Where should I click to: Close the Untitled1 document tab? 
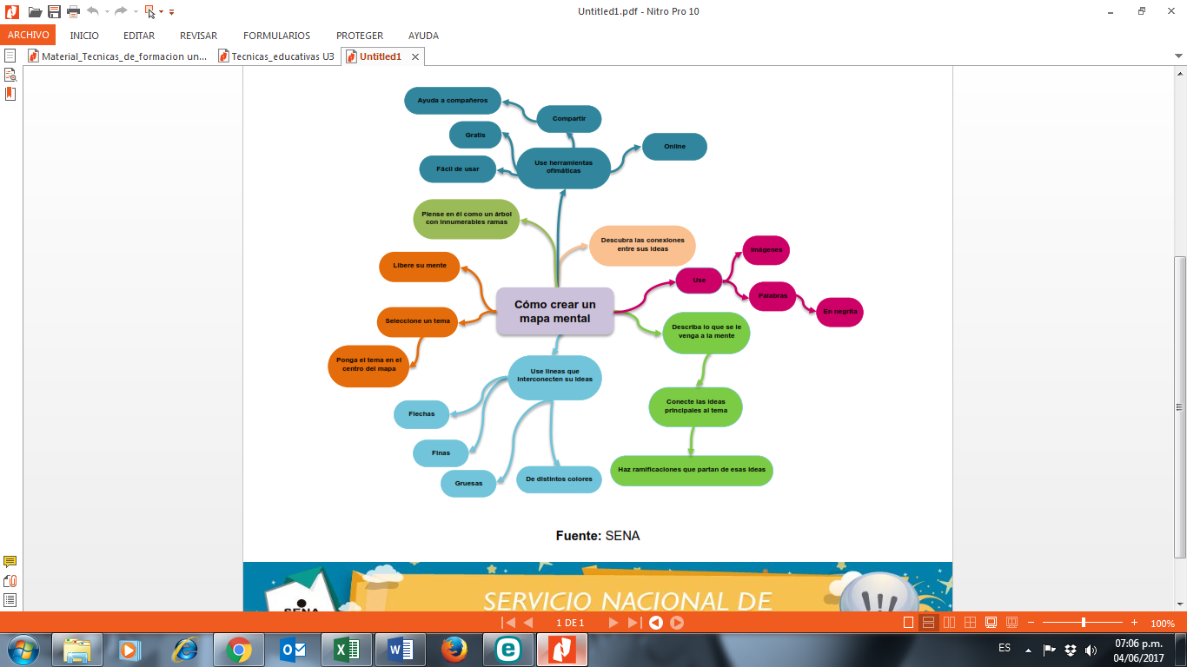point(415,56)
